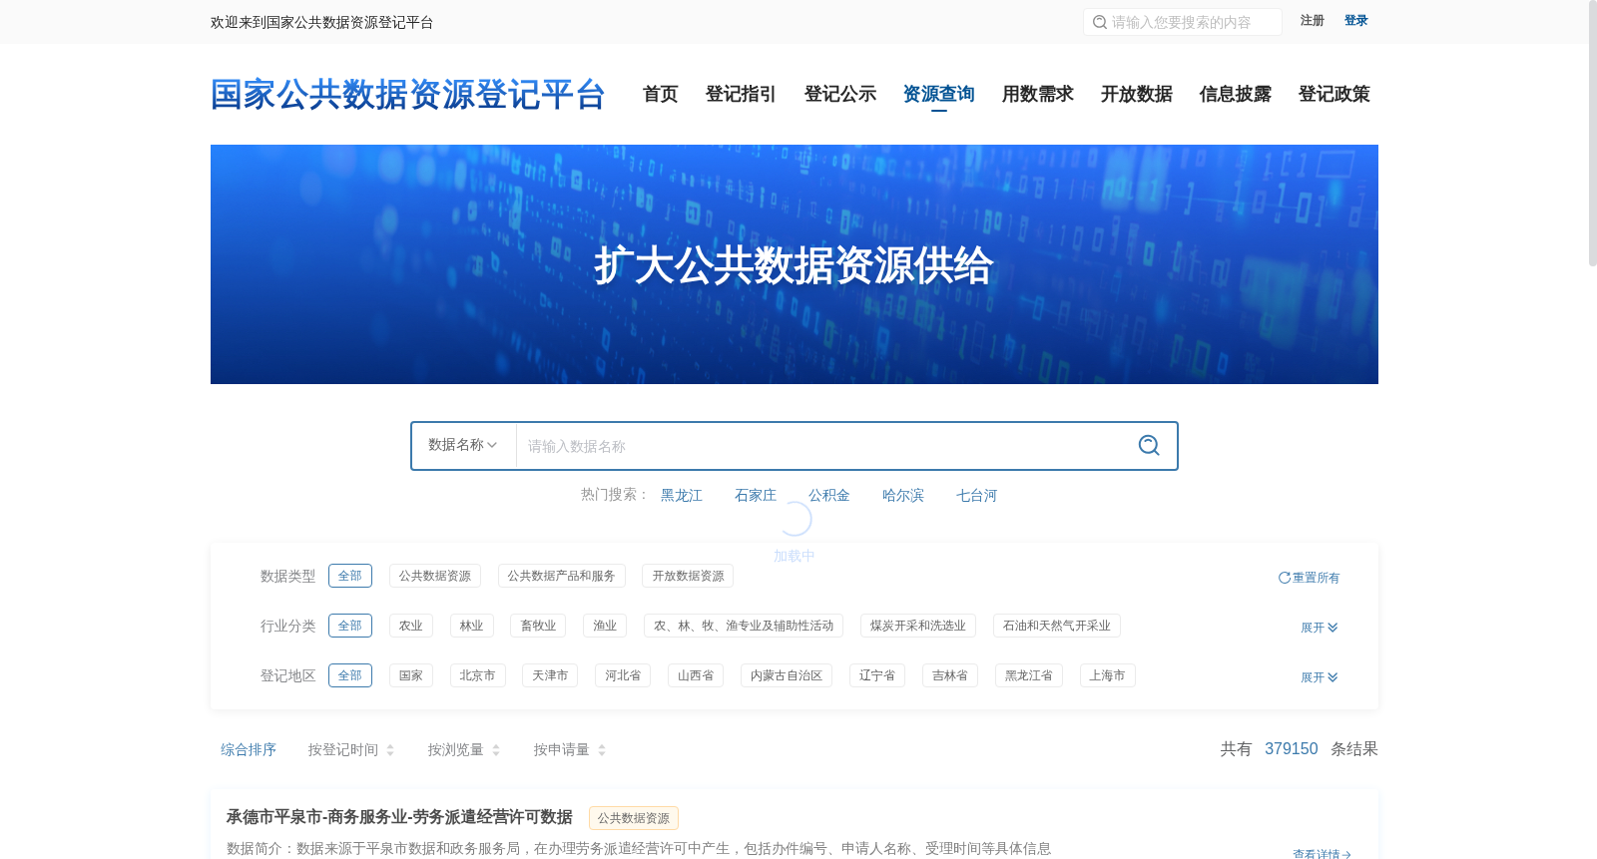The height and width of the screenshot is (859, 1597).
Task: Select 上海市 region filter
Action: [1108, 675]
